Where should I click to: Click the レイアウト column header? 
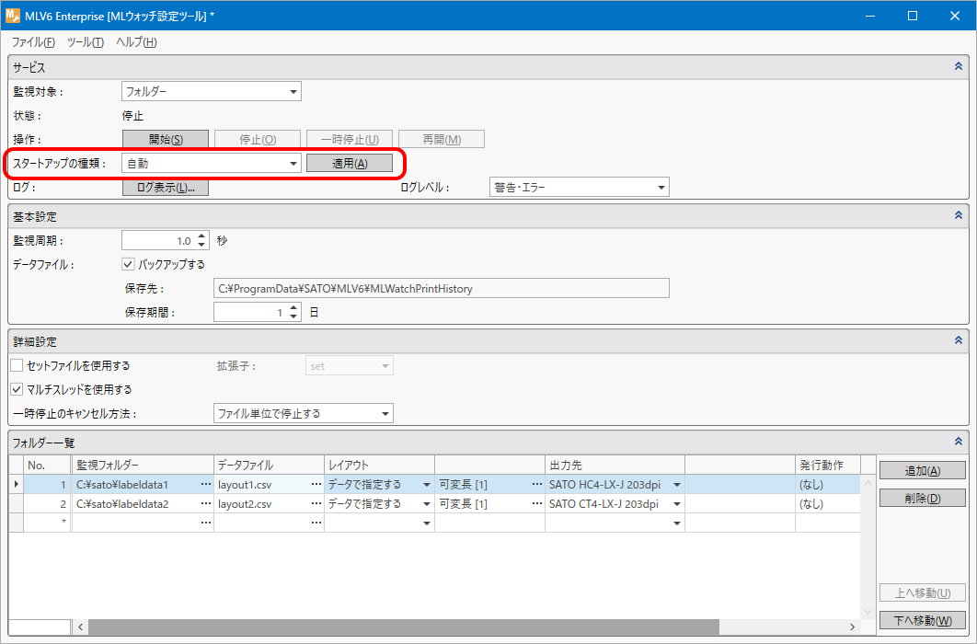click(379, 465)
